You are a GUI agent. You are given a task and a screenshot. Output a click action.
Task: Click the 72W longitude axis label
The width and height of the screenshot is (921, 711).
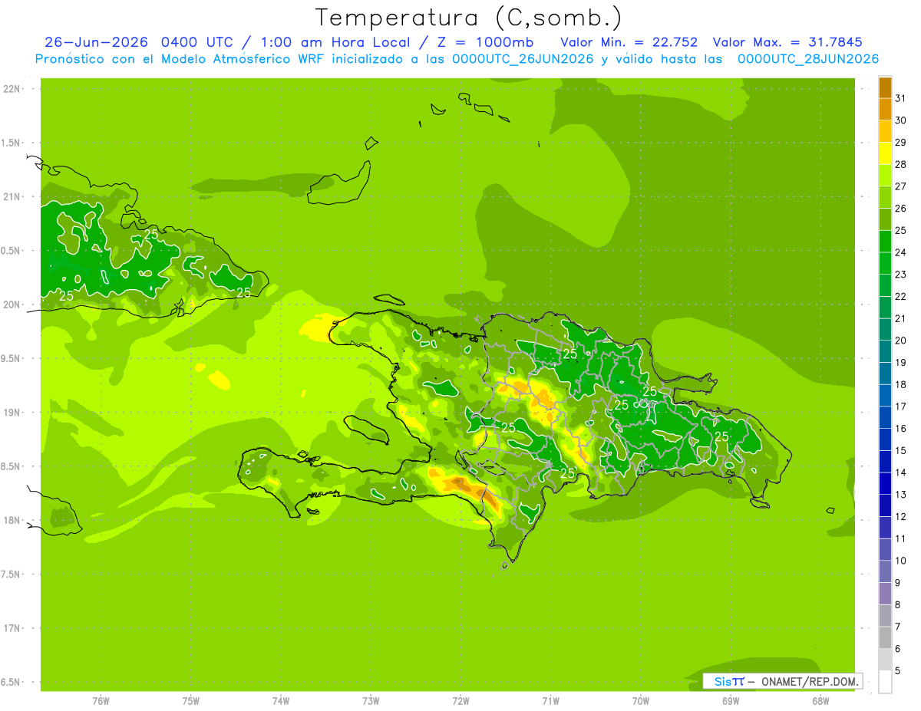click(461, 700)
